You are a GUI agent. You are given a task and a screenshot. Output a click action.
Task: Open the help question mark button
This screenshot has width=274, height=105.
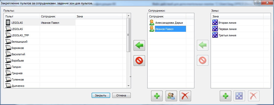pyautogui.click(x=258, y=2)
